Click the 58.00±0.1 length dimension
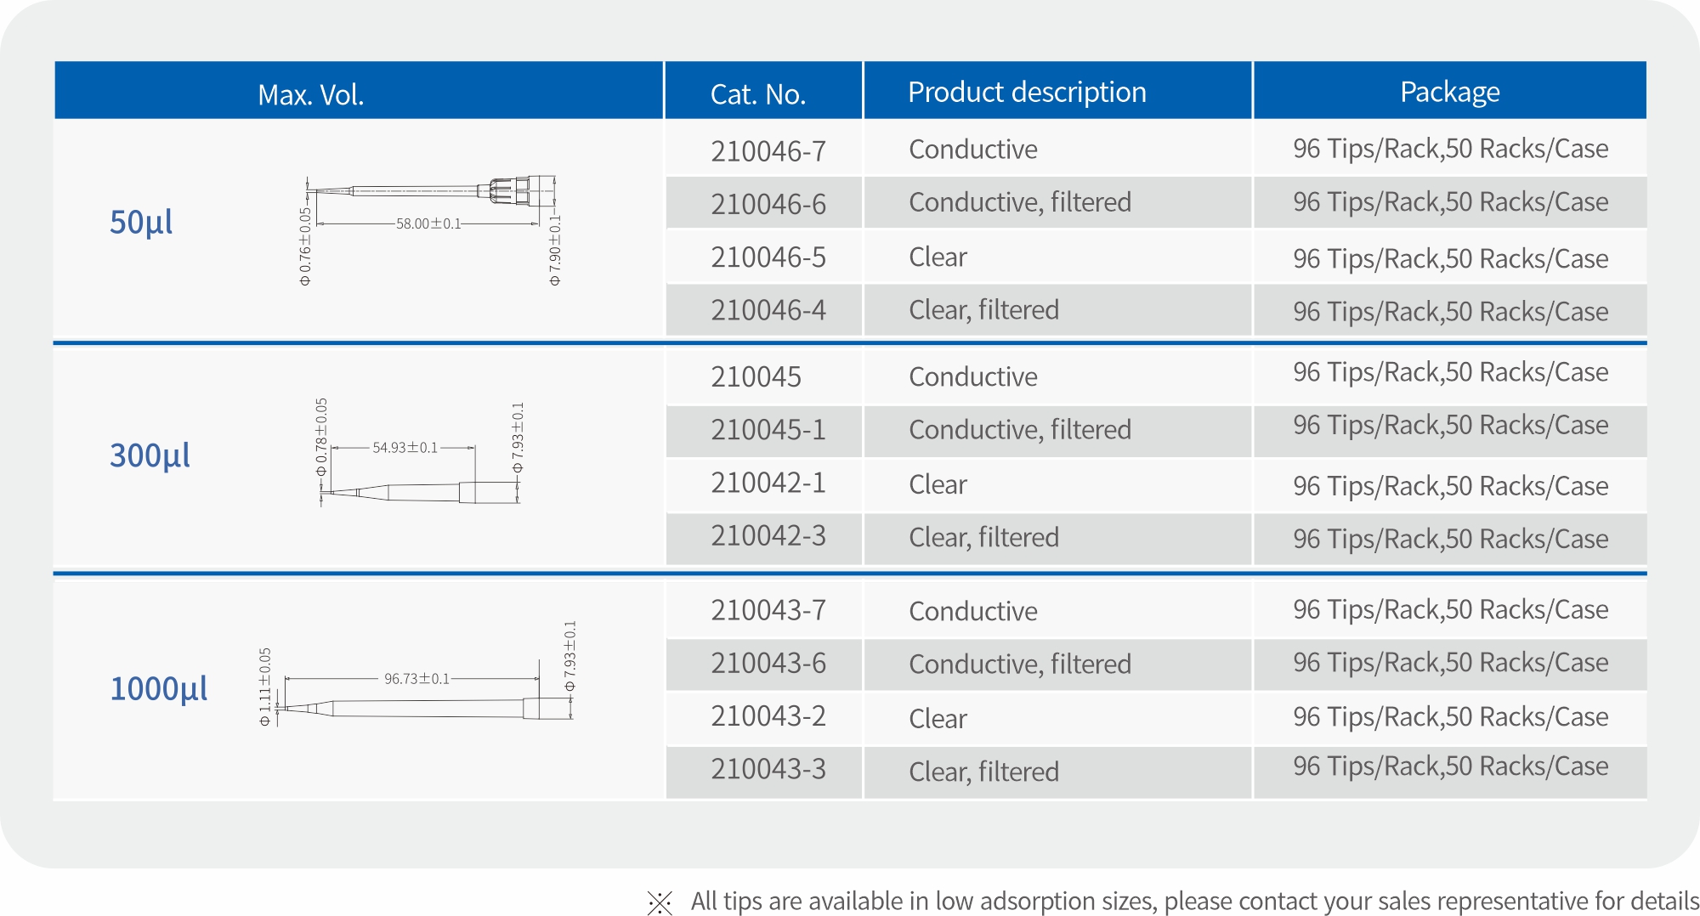1700x916 pixels. 428,223
